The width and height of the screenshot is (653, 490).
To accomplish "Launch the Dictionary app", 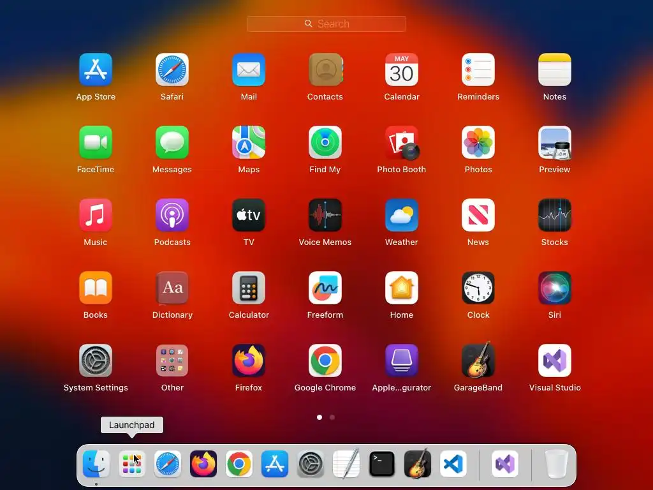I will point(172,288).
